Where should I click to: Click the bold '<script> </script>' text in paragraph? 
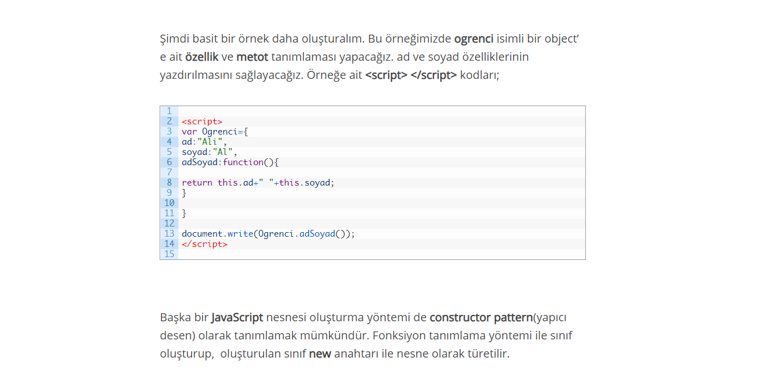411,75
